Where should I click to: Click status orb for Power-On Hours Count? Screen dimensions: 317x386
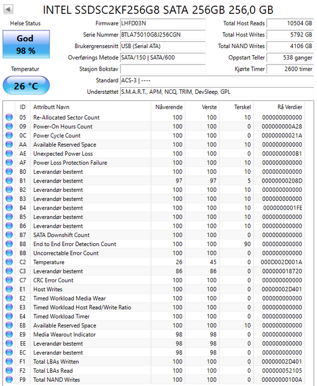[9, 126]
